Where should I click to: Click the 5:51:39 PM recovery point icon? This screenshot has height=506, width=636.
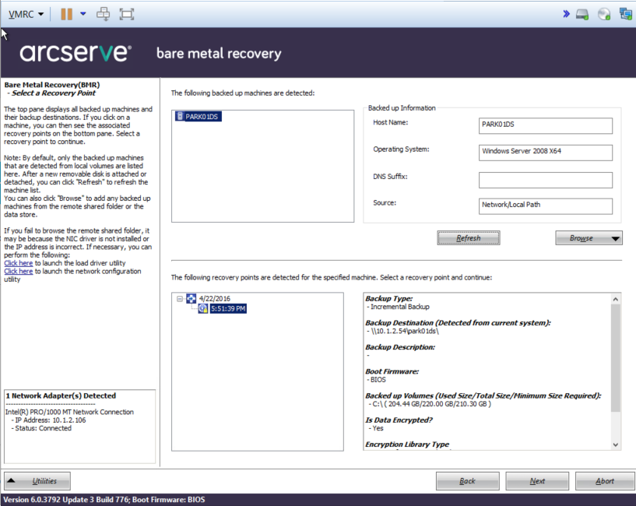(x=203, y=309)
